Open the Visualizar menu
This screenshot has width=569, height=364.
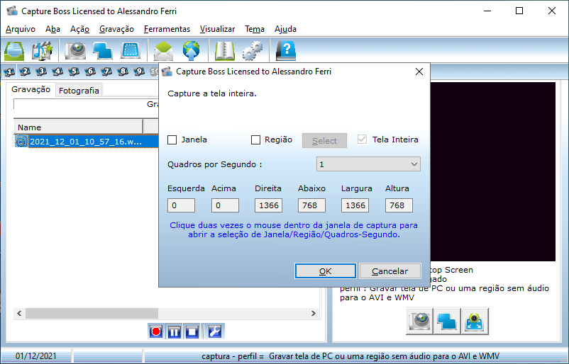[x=217, y=29]
